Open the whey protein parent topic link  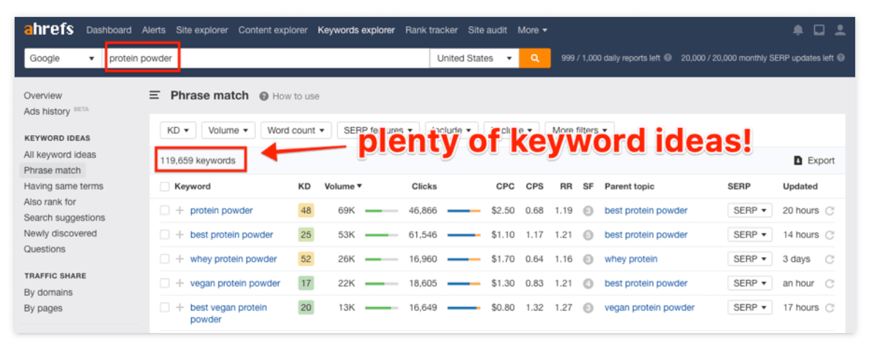coord(631,259)
